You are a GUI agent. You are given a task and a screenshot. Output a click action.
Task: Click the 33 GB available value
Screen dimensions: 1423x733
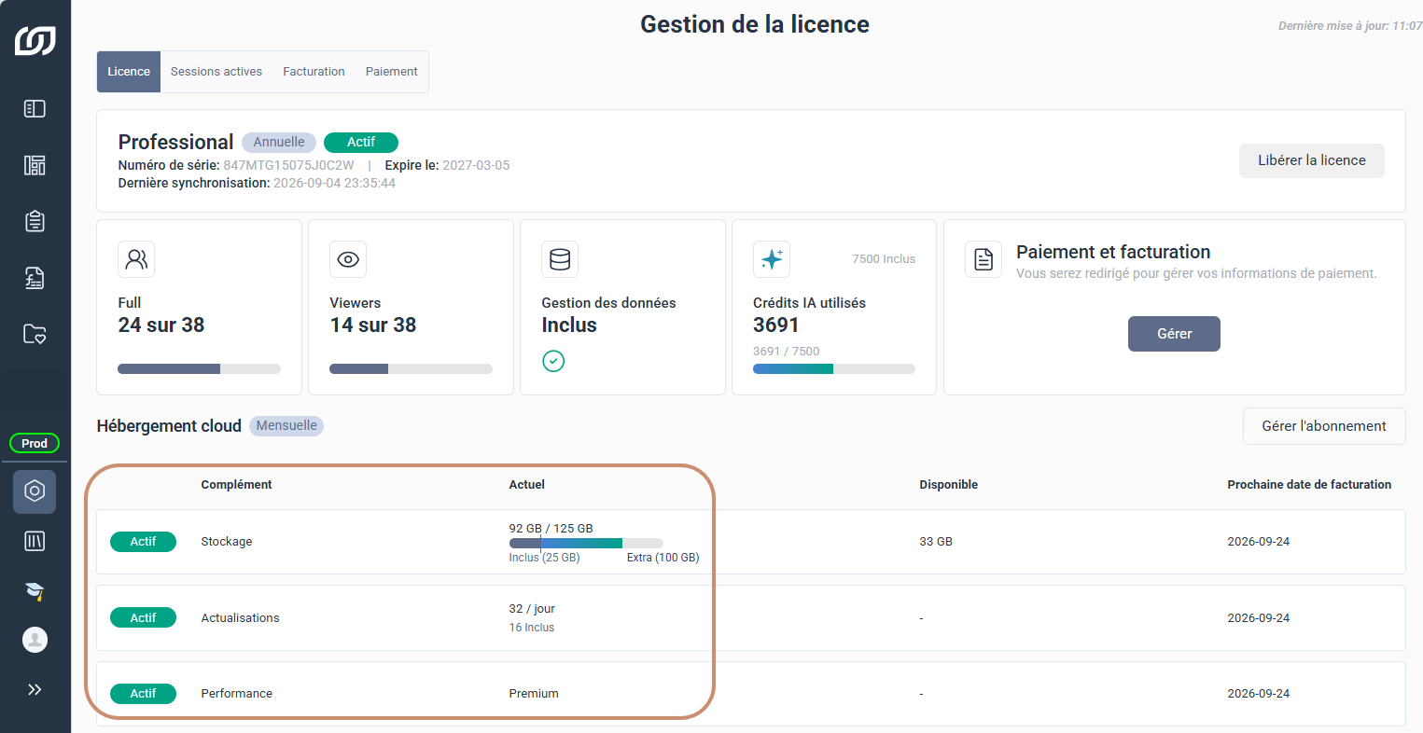(x=936, y=542)
